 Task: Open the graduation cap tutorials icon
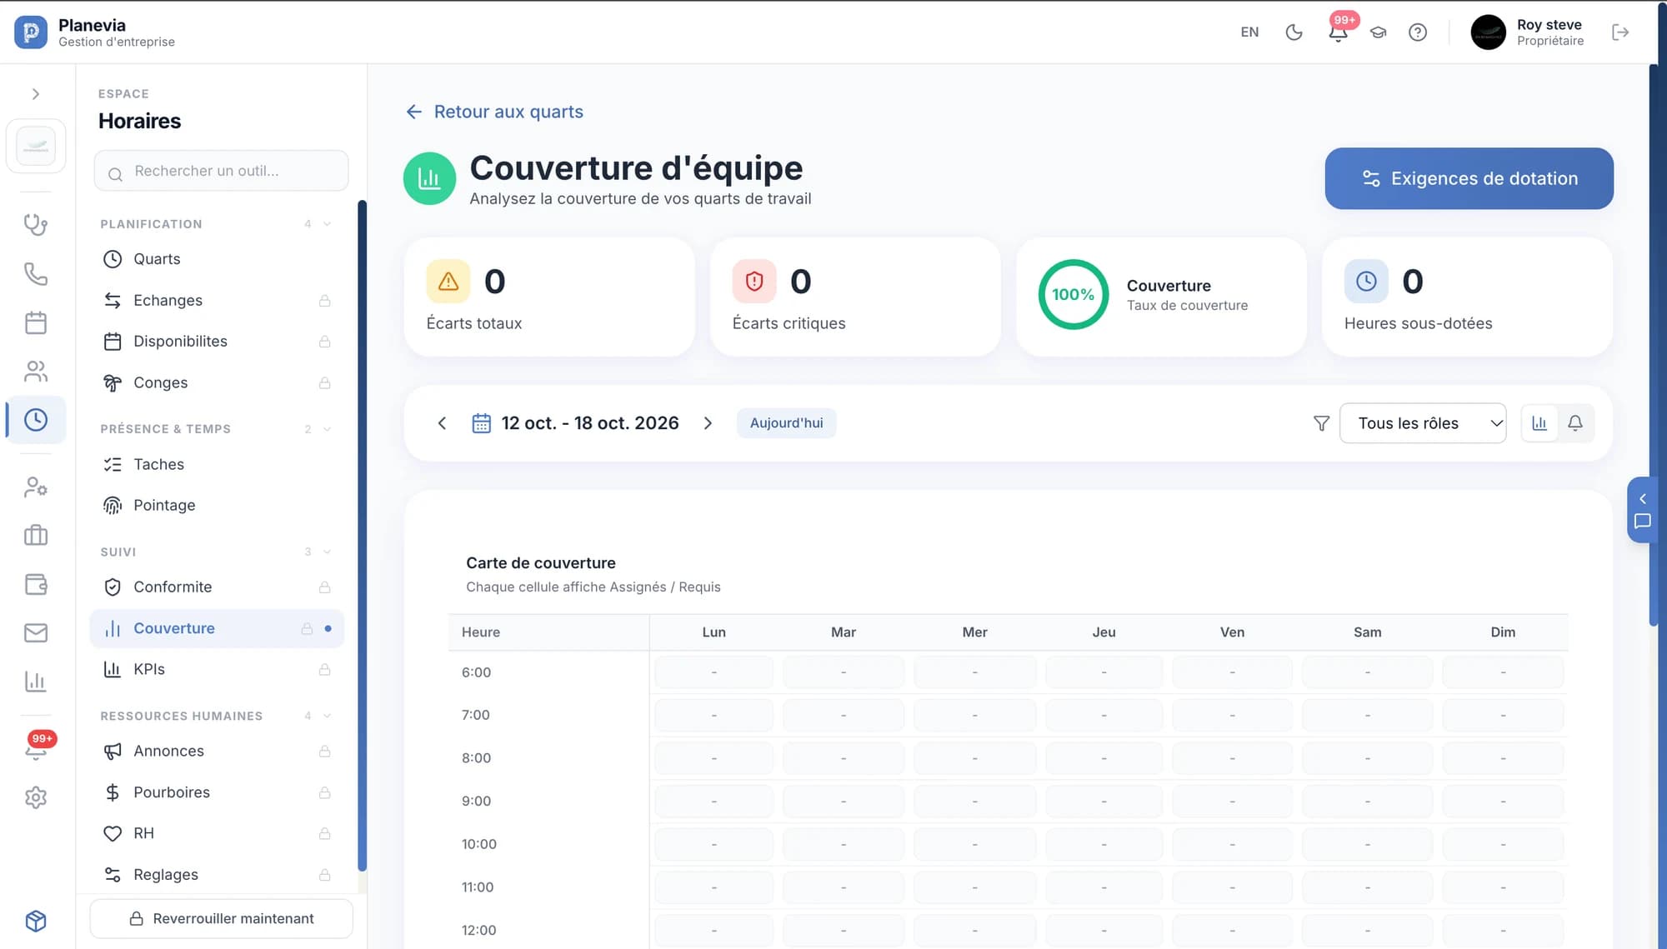(x=1378, y=32)
